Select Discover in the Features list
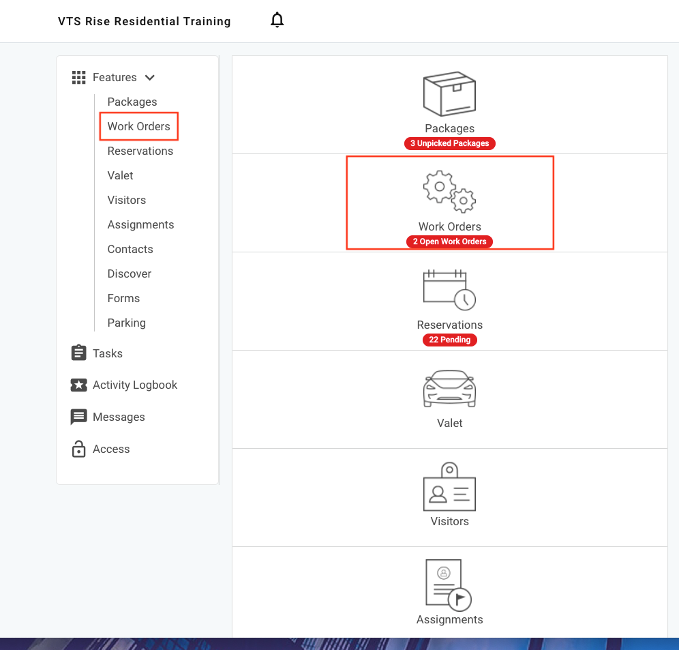Screen dimensions: 679x650 [129, 274]
